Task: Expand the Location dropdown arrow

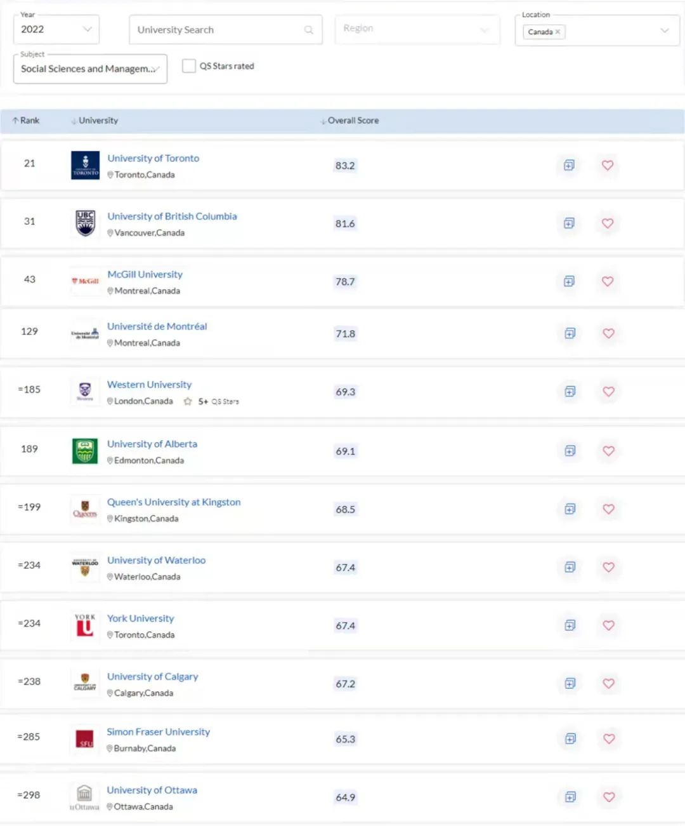Action: tap(665, 30)
